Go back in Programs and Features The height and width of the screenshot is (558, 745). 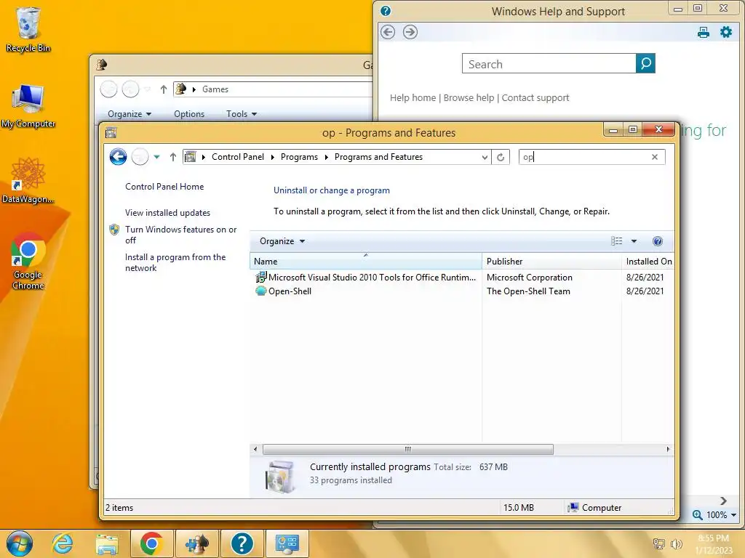119,157
